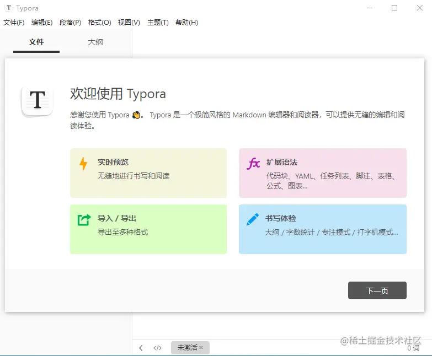
Task: Click the lightning bolt 实时预览 icon
Action: coord(83,164)
